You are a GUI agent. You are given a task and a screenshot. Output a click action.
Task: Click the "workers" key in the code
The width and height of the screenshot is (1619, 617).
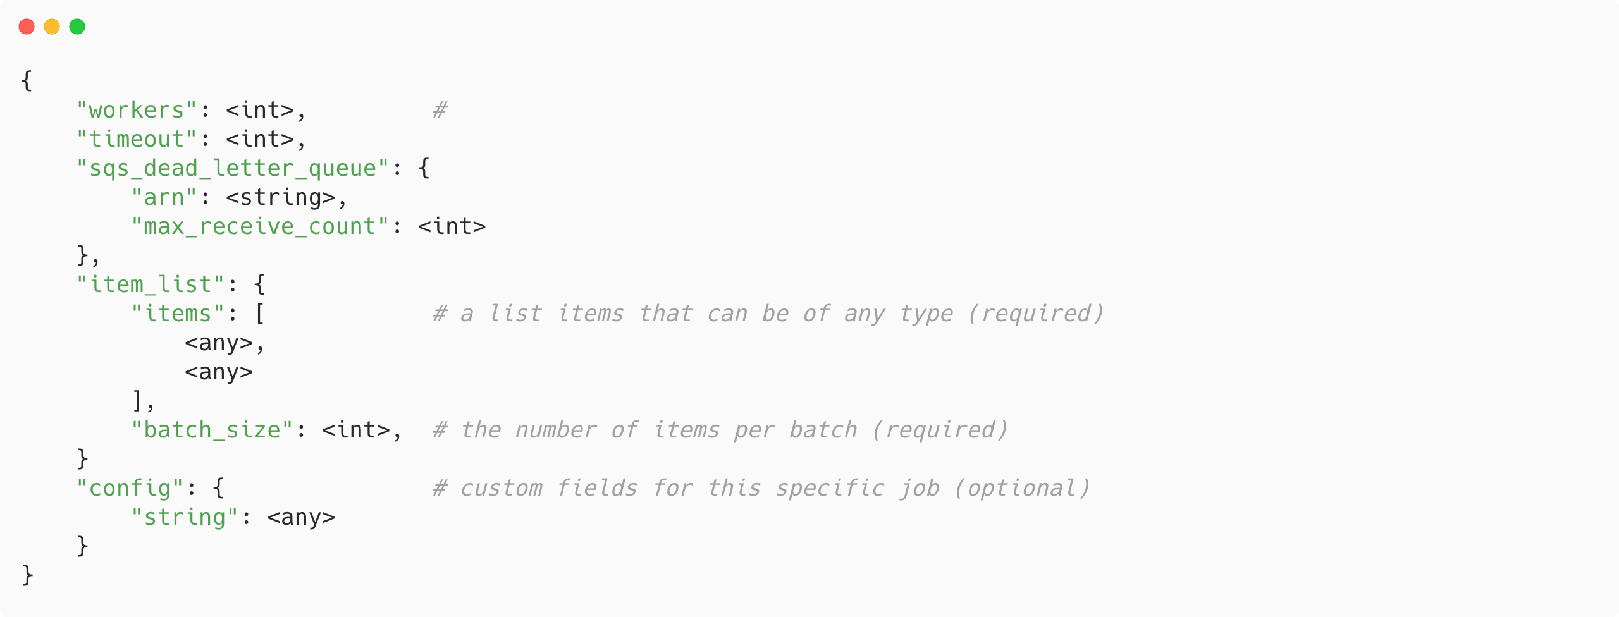(137, 110)
